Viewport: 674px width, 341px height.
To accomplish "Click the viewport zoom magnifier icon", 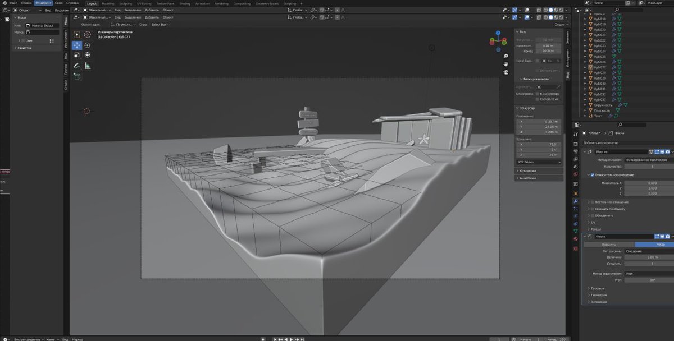I will coord(505,56).
